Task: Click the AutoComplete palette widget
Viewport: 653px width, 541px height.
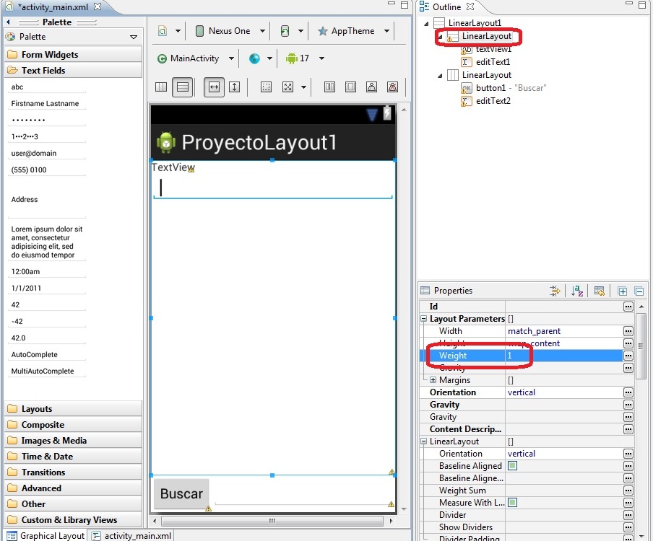Action: [x=47, y=355]
